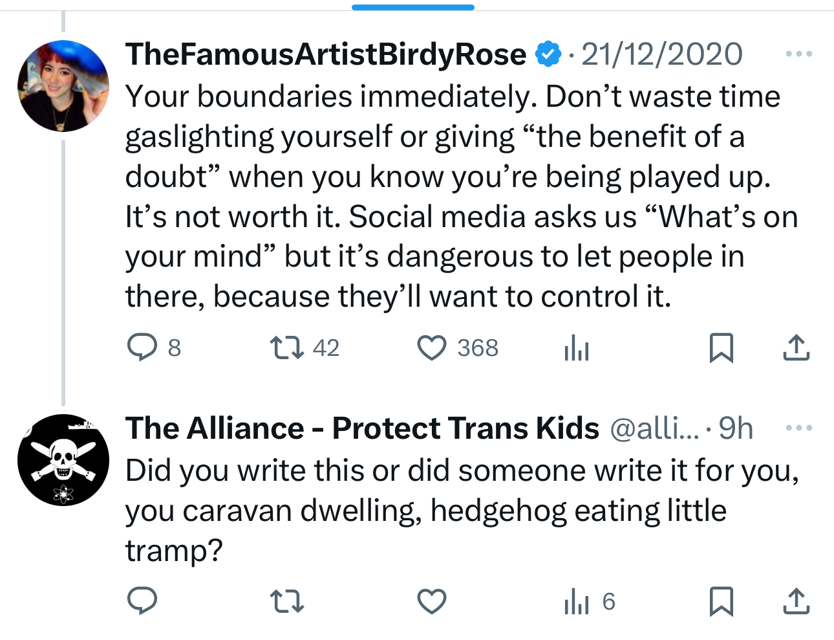Like The Alliance's reply tweet
This screenshot has width=834, height=640.
pyautogui.click(x=432, y=601)
